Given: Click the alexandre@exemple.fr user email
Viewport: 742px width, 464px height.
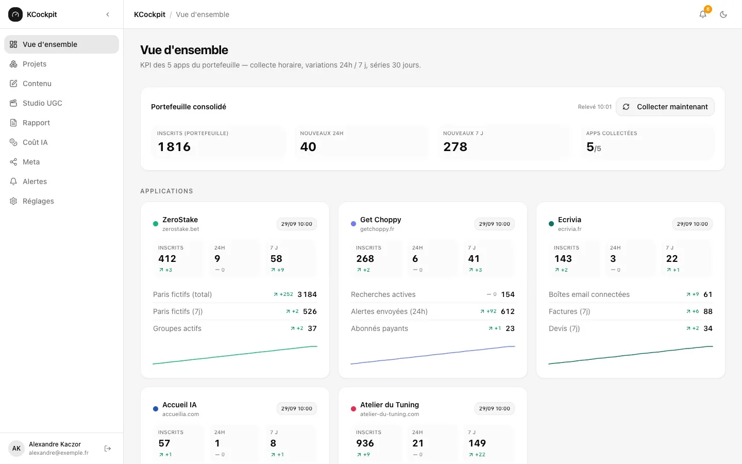Looking at the screenshot, I should [59, 453].
